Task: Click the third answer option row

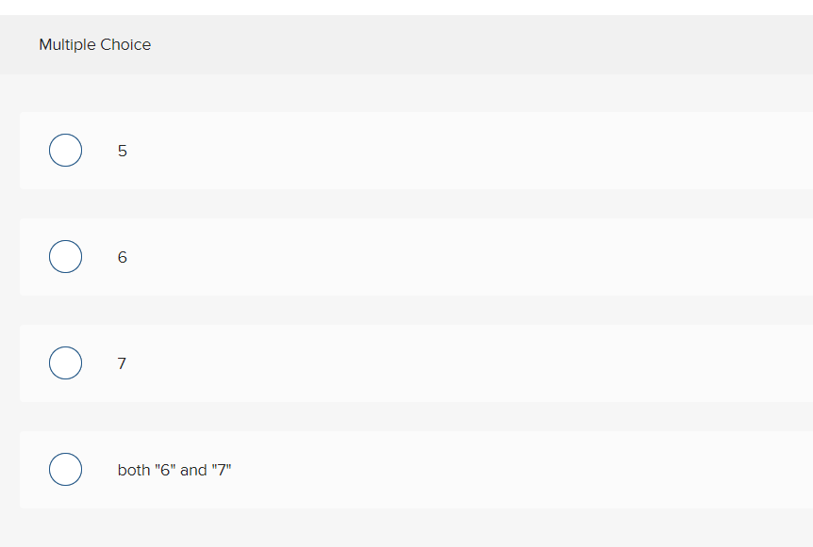Action: click(x=406, y=362)
